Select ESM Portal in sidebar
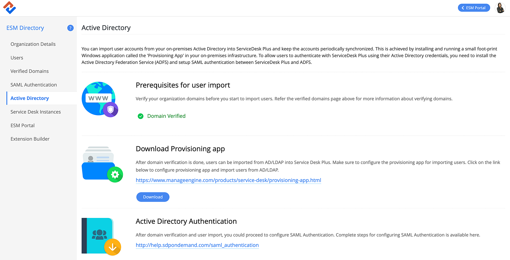510x260 pixels. [22, 126]
